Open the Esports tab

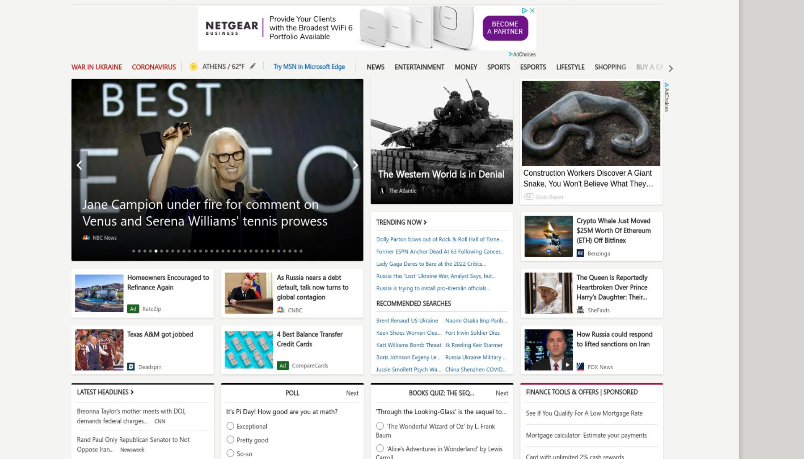click(x=533, y=67)
